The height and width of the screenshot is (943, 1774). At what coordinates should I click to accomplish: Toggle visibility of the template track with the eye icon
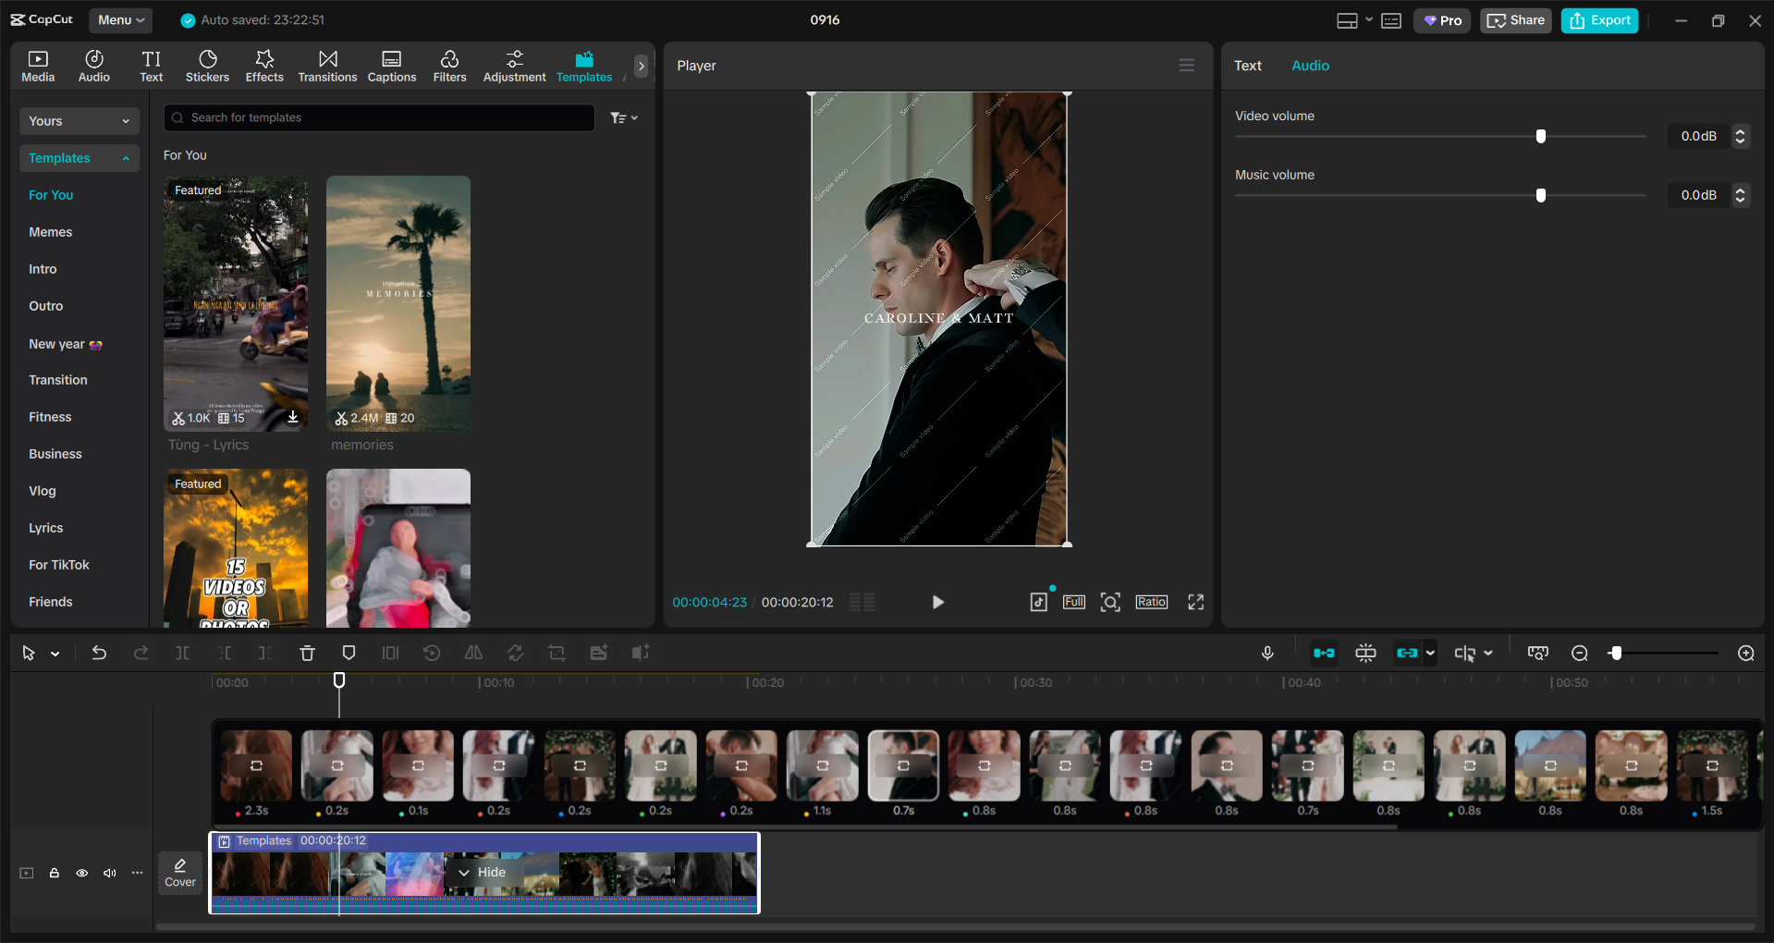(81, 873)
